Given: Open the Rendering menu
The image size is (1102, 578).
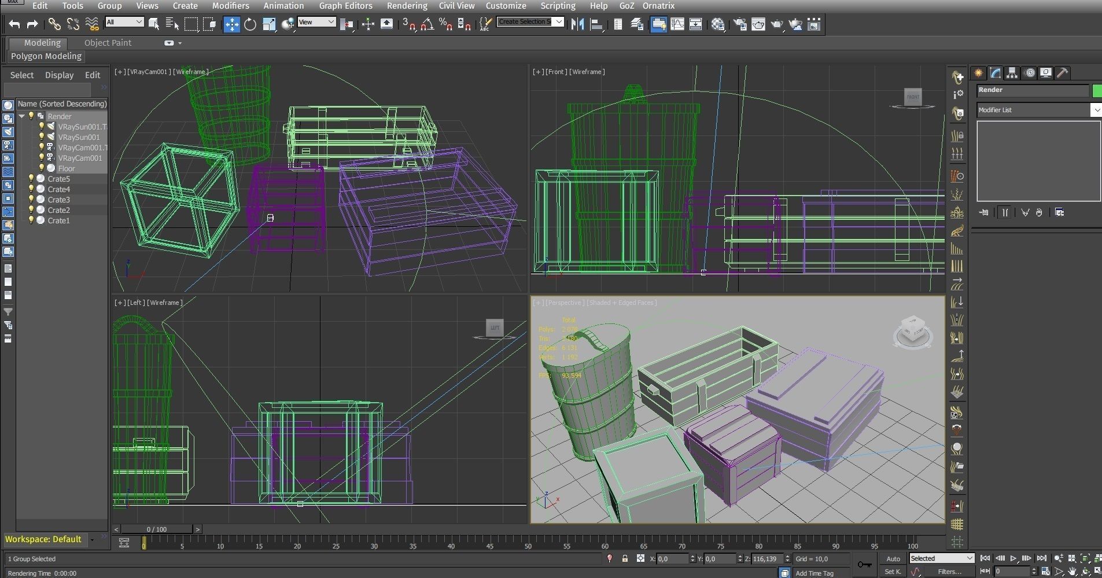Looking at the screenshot, I should pyautogui.click(x=407, y=5).
